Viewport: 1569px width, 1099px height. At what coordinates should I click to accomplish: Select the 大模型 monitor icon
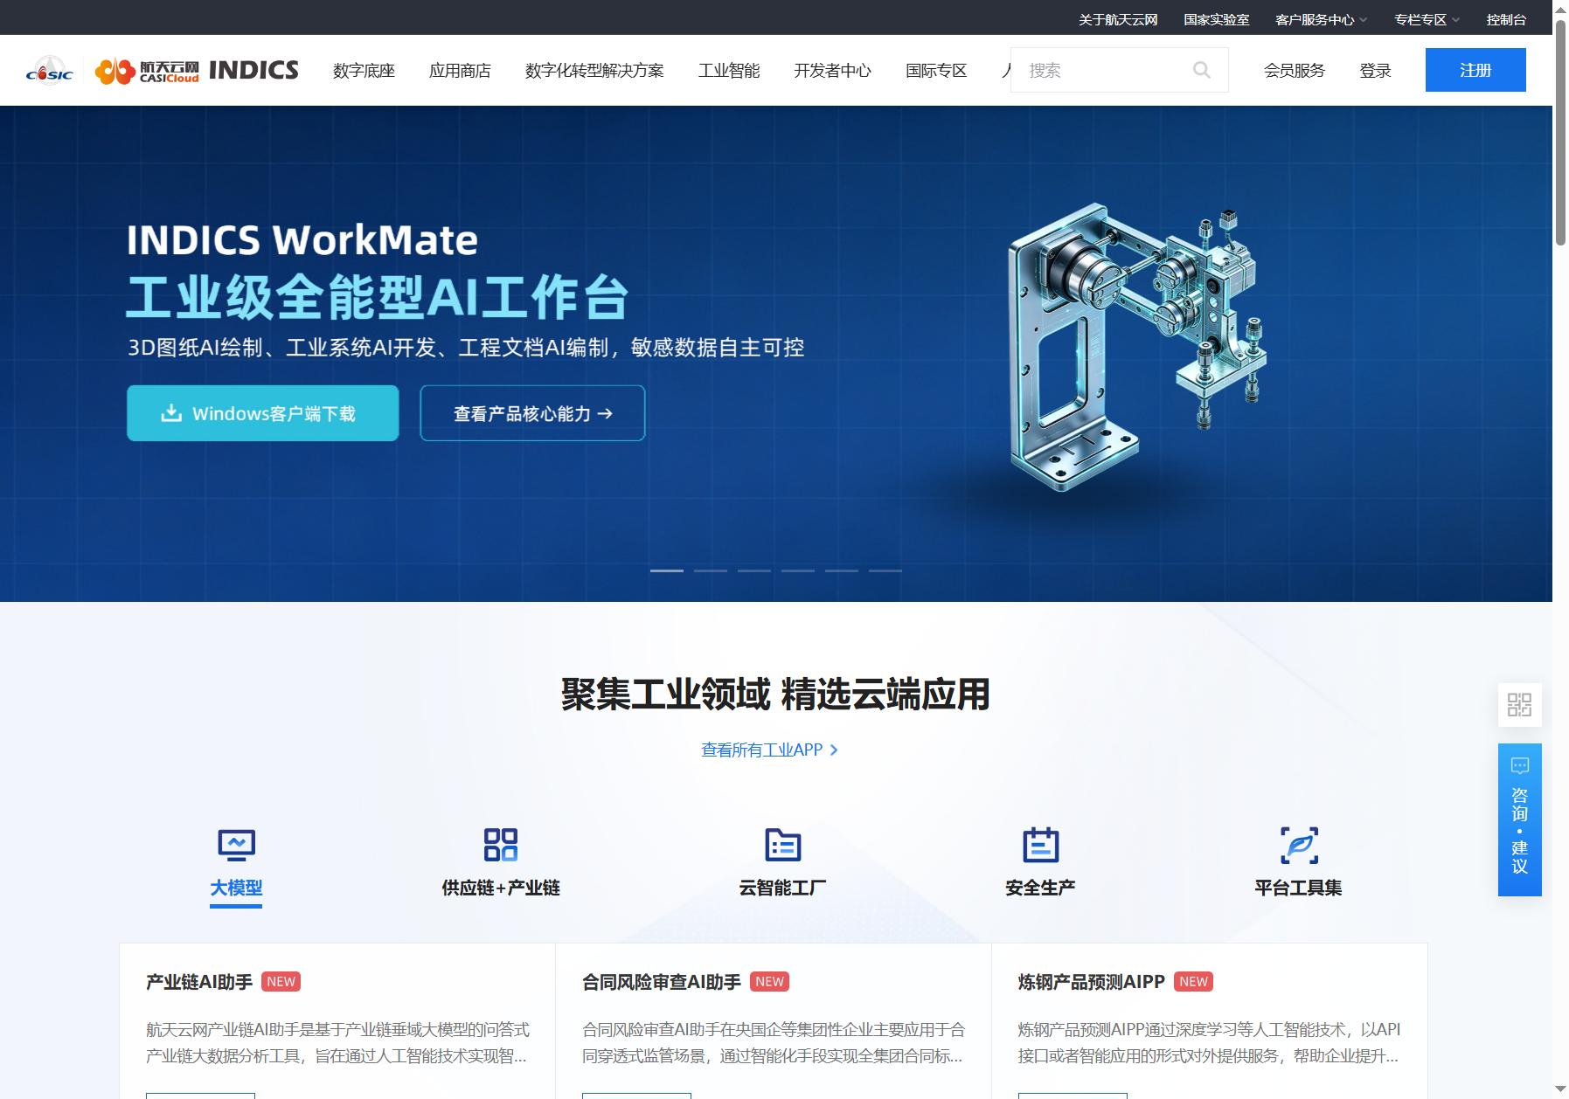pos(236,845)
